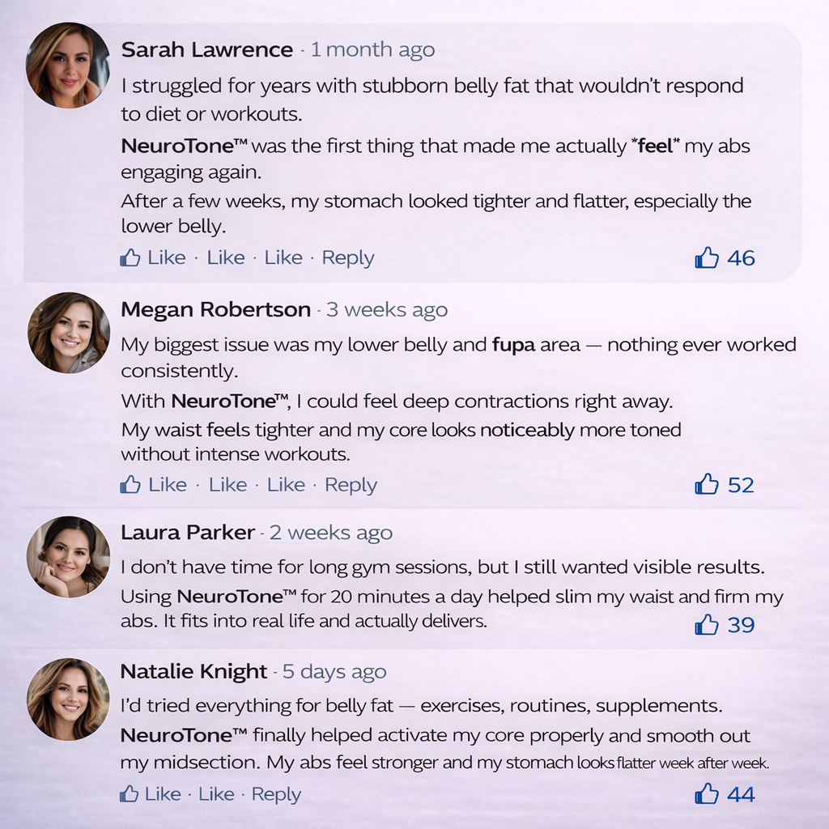Click the Sarah Lawrence name link
This screenshot has width=829, height=829.
click(x=206, y=50)
